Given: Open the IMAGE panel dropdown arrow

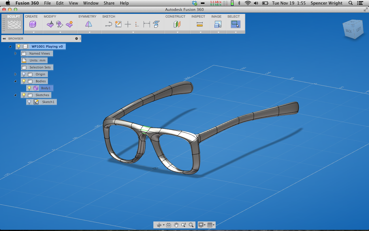Looking at the screenshot, I should (218, 32).
